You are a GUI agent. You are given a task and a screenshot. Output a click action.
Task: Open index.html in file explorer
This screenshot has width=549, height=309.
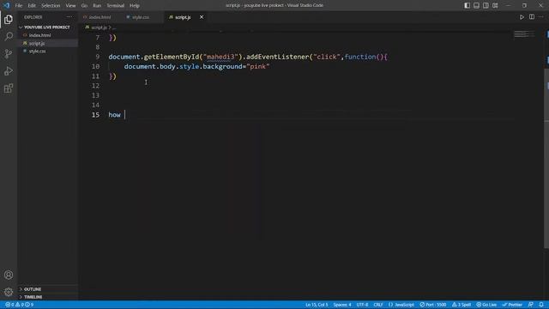tap(40, 35)
